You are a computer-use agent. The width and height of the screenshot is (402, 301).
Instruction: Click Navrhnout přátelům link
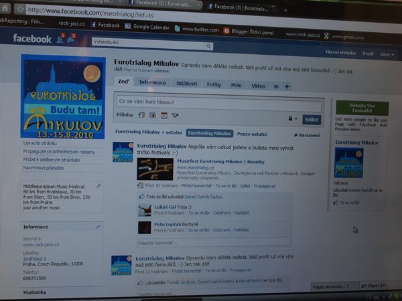click(x=44, y=168)
